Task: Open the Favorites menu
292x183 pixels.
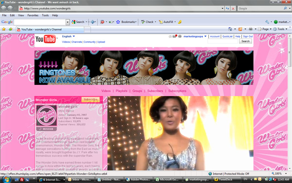Action: [33, 15]
